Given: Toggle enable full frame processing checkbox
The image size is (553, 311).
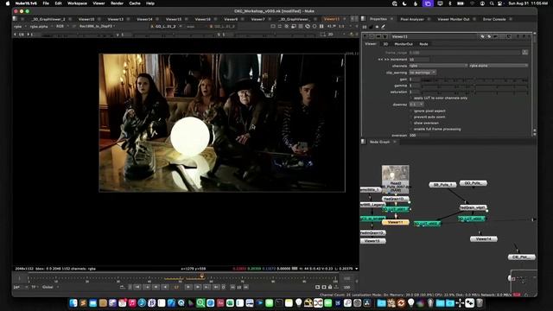Looking at the screenshot, I should [411, 129].
